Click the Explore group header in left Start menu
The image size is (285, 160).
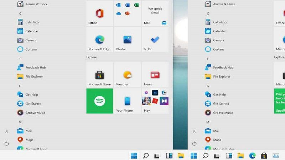[x=92, y=57]
